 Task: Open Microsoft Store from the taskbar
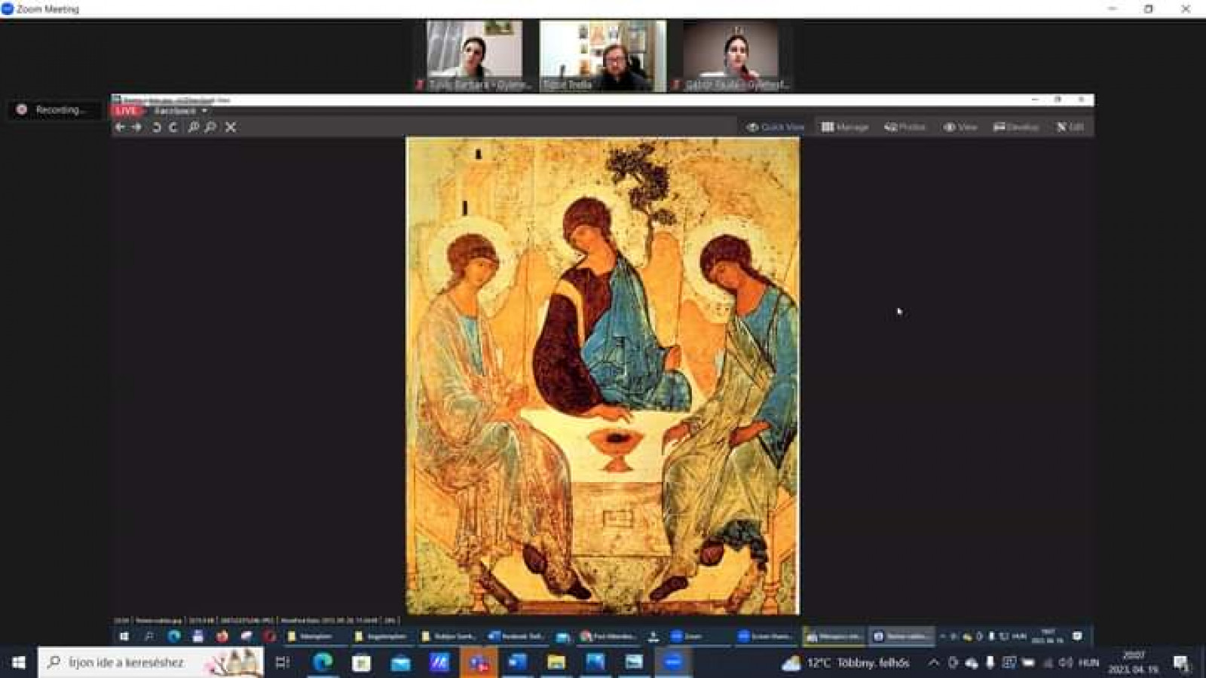[x=362, y=662]
